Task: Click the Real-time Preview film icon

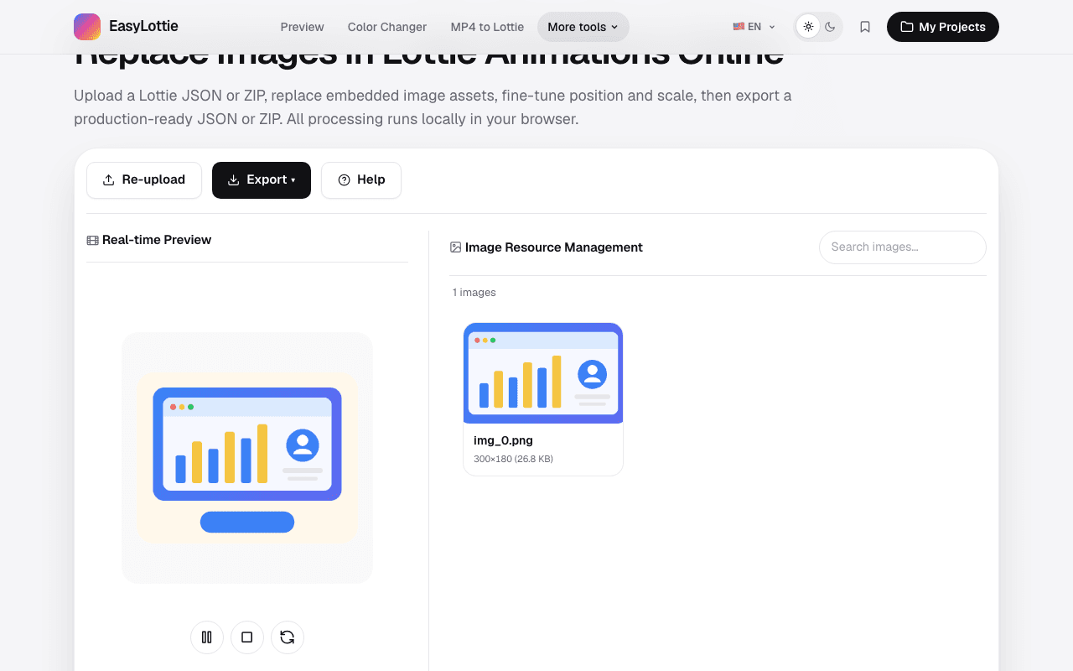Action: tap(92, 241)
